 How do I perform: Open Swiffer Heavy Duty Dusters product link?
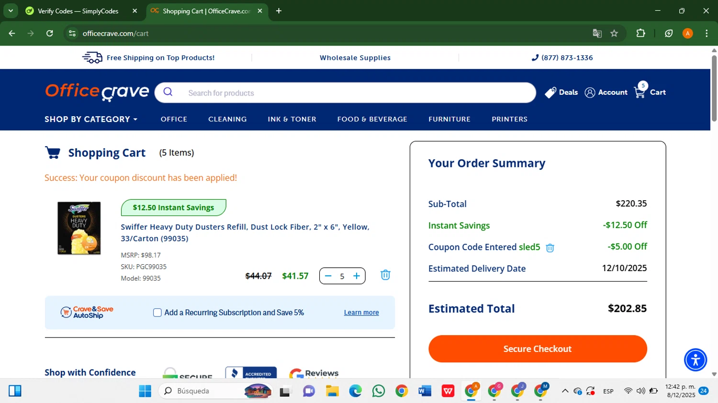coord(245,233)
